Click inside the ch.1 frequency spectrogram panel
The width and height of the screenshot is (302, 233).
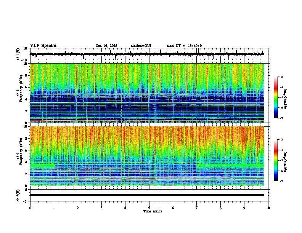(147, 93)
